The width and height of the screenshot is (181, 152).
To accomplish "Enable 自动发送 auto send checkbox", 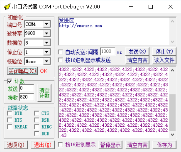I will click(x=60, y=52).
